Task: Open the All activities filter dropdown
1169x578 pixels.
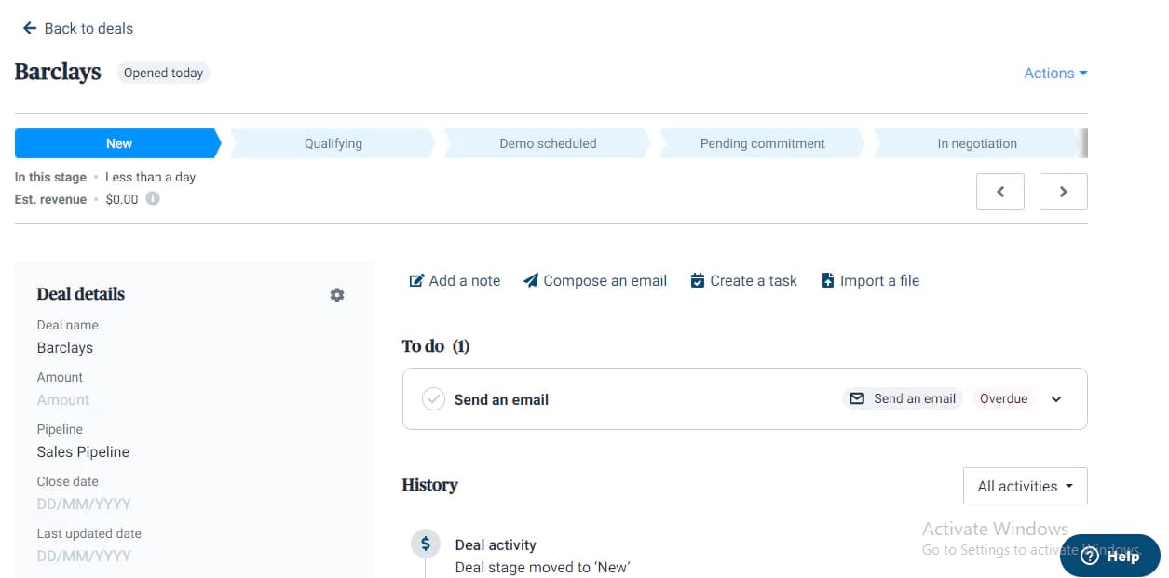Action: [1025, 486]
